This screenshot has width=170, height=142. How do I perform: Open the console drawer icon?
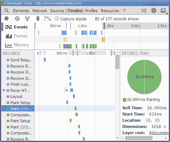(144, 11)
